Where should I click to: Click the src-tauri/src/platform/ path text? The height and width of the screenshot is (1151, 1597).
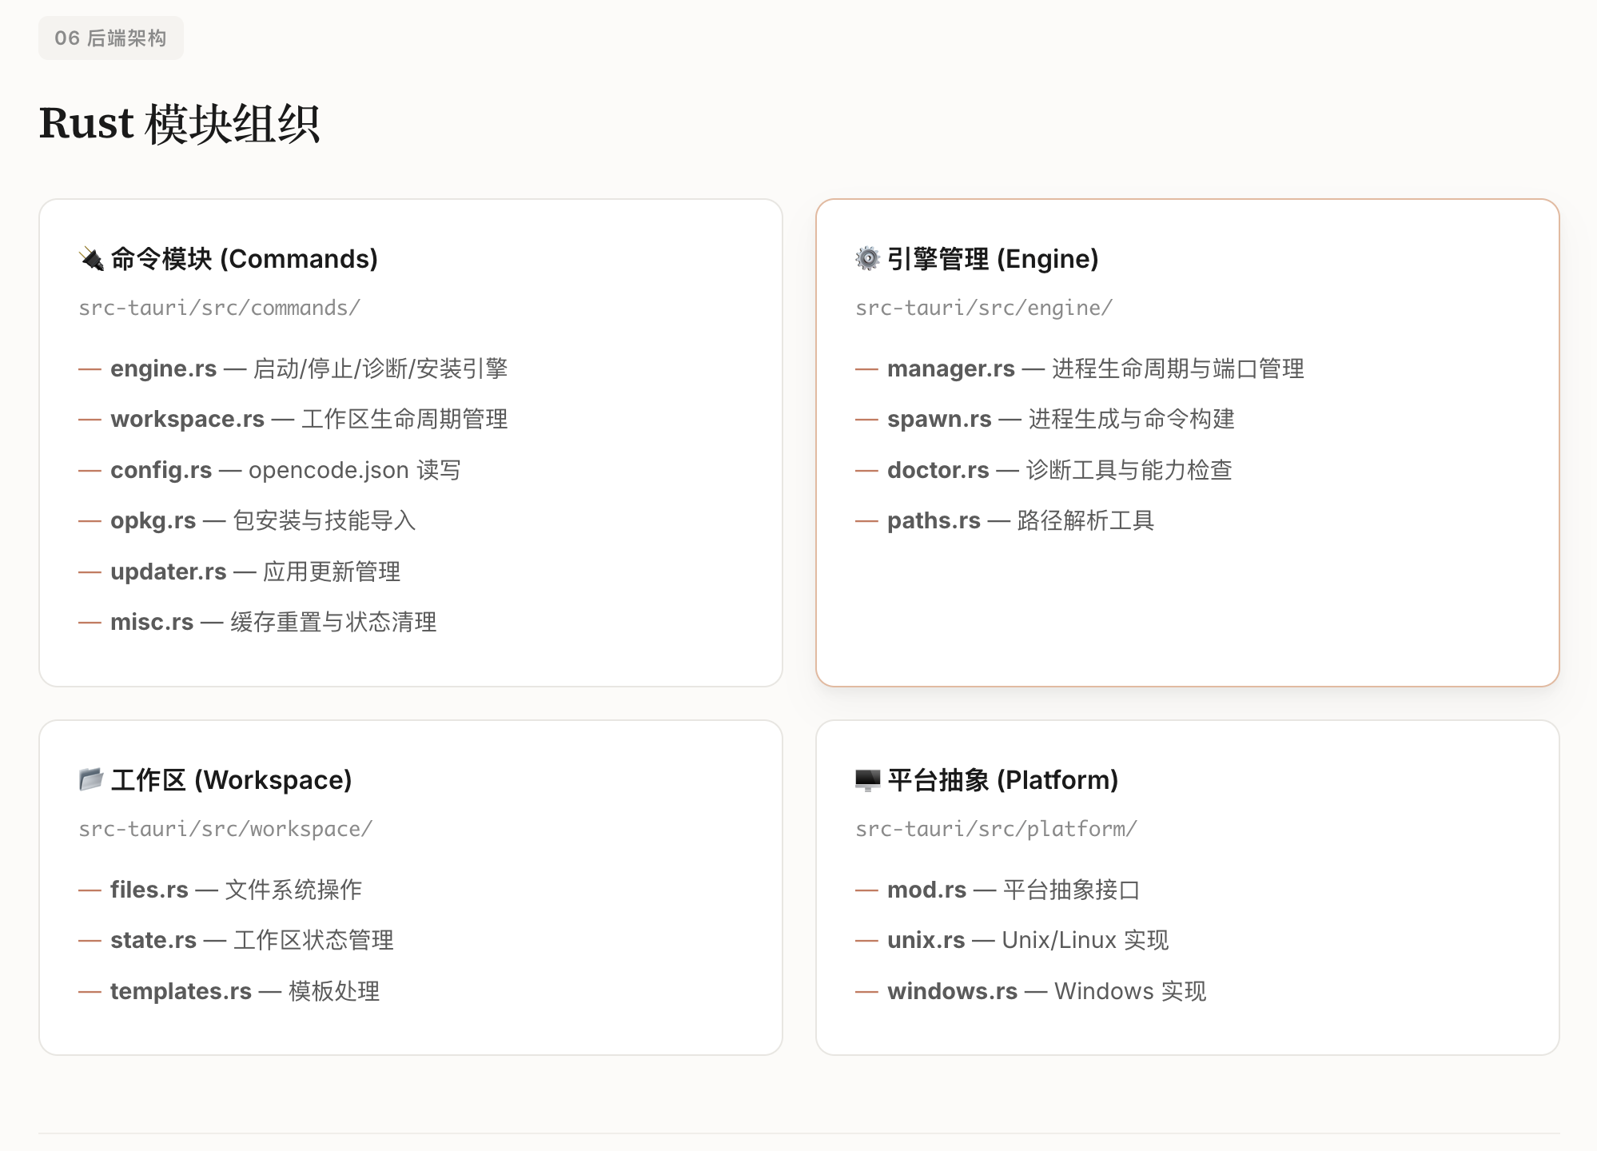(x=995, y=829)
